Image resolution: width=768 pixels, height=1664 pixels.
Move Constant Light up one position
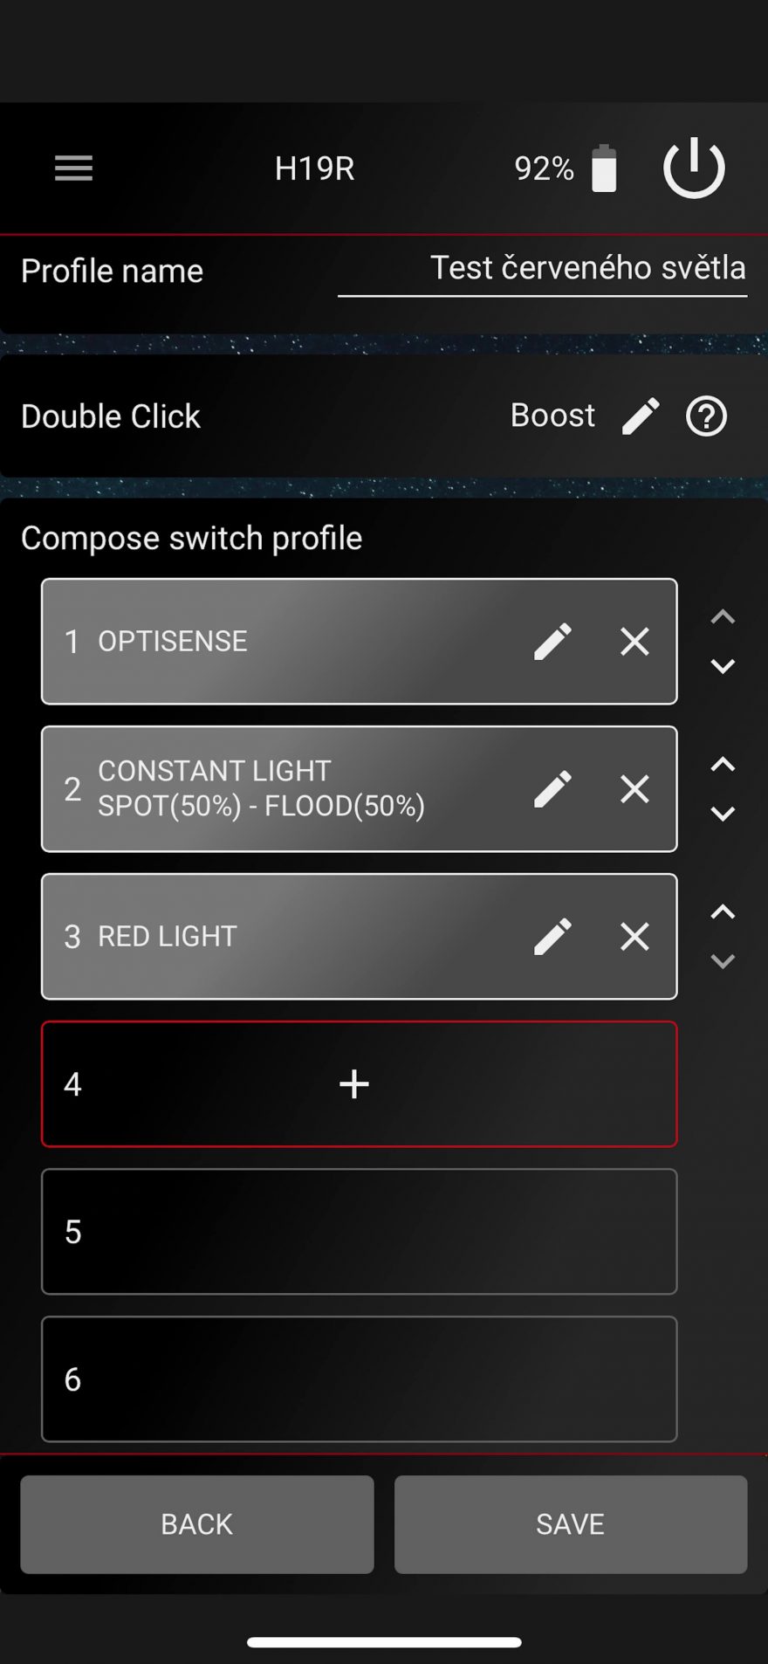723,765
